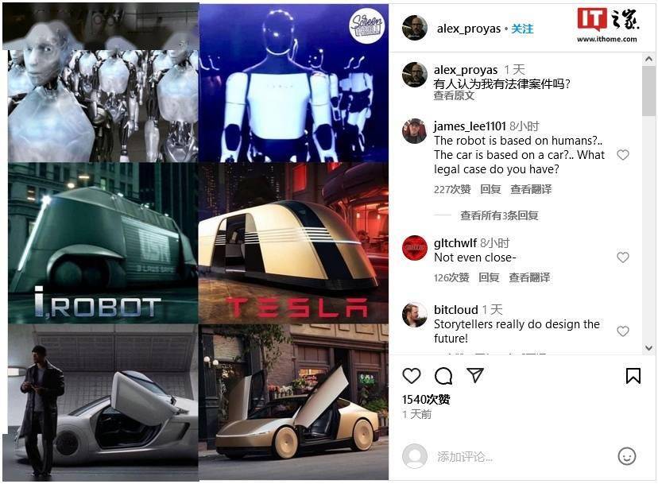The image size is (658, 484).
Task: Like bitcloud's comment heart
Action: 623,331
